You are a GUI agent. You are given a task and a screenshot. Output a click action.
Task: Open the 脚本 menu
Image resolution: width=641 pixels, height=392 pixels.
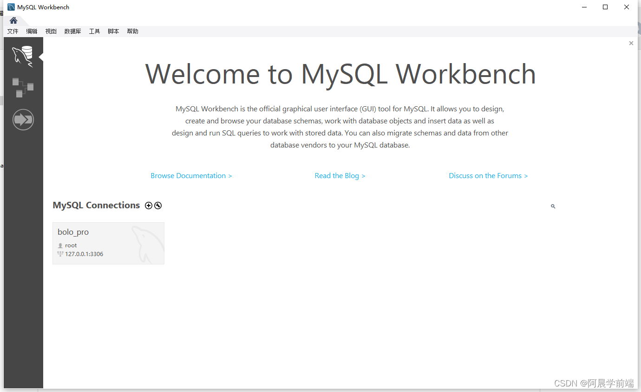coord(114,32)
